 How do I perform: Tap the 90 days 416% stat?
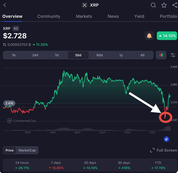coord(124,165)
